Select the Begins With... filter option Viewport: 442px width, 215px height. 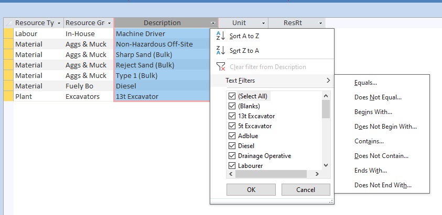pyautogui.click(x=373, y=112)
